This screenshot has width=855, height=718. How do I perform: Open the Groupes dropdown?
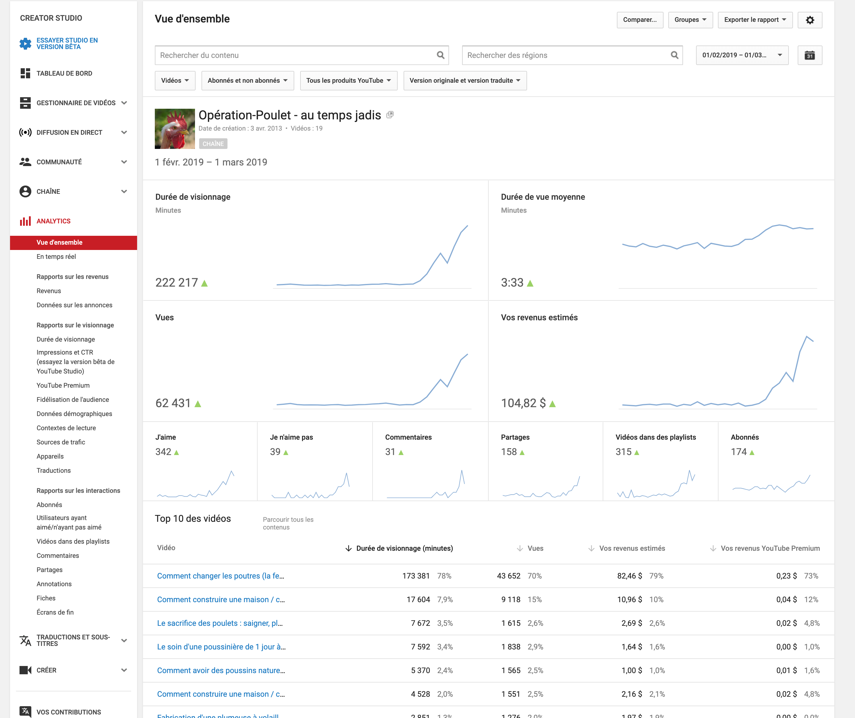pos(690,20)
